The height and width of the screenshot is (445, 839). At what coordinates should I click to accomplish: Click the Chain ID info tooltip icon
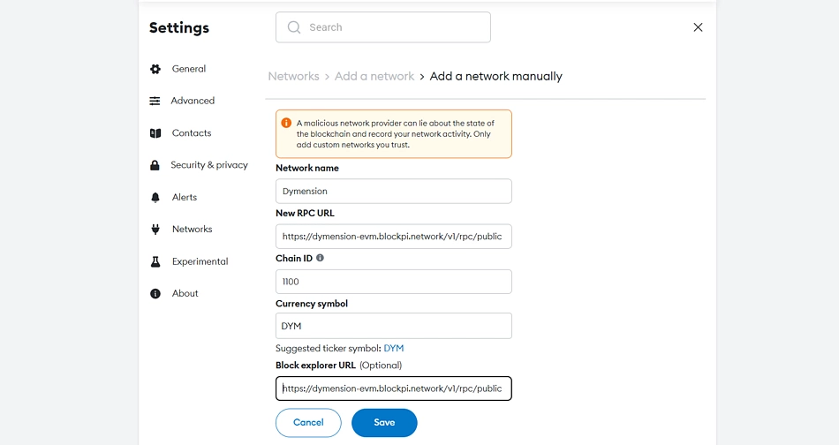[x=320, y=258]
